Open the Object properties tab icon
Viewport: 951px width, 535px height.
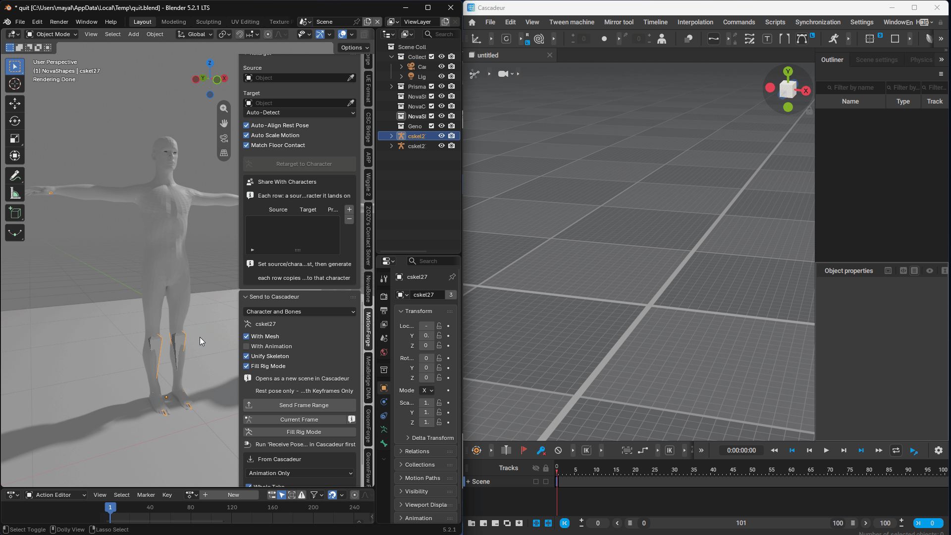click(x=384, y=388)
